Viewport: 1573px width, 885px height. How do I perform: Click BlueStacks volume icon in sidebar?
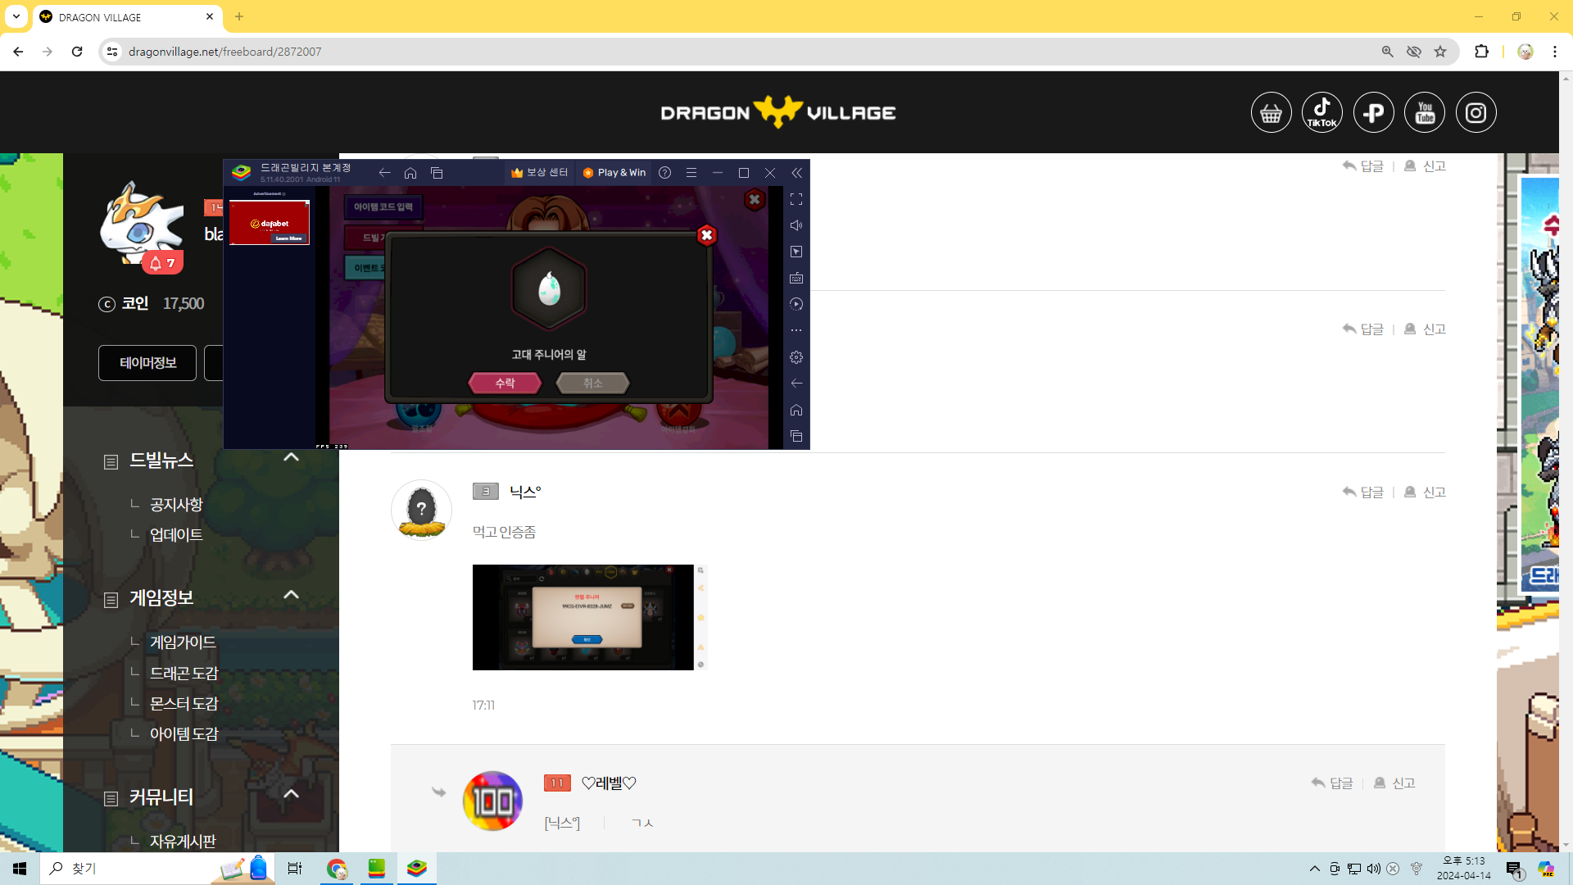(x=796, y=225)
